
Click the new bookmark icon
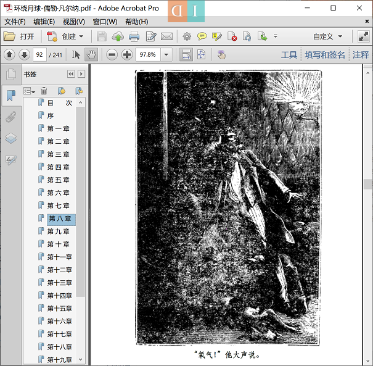coord(62,91)
